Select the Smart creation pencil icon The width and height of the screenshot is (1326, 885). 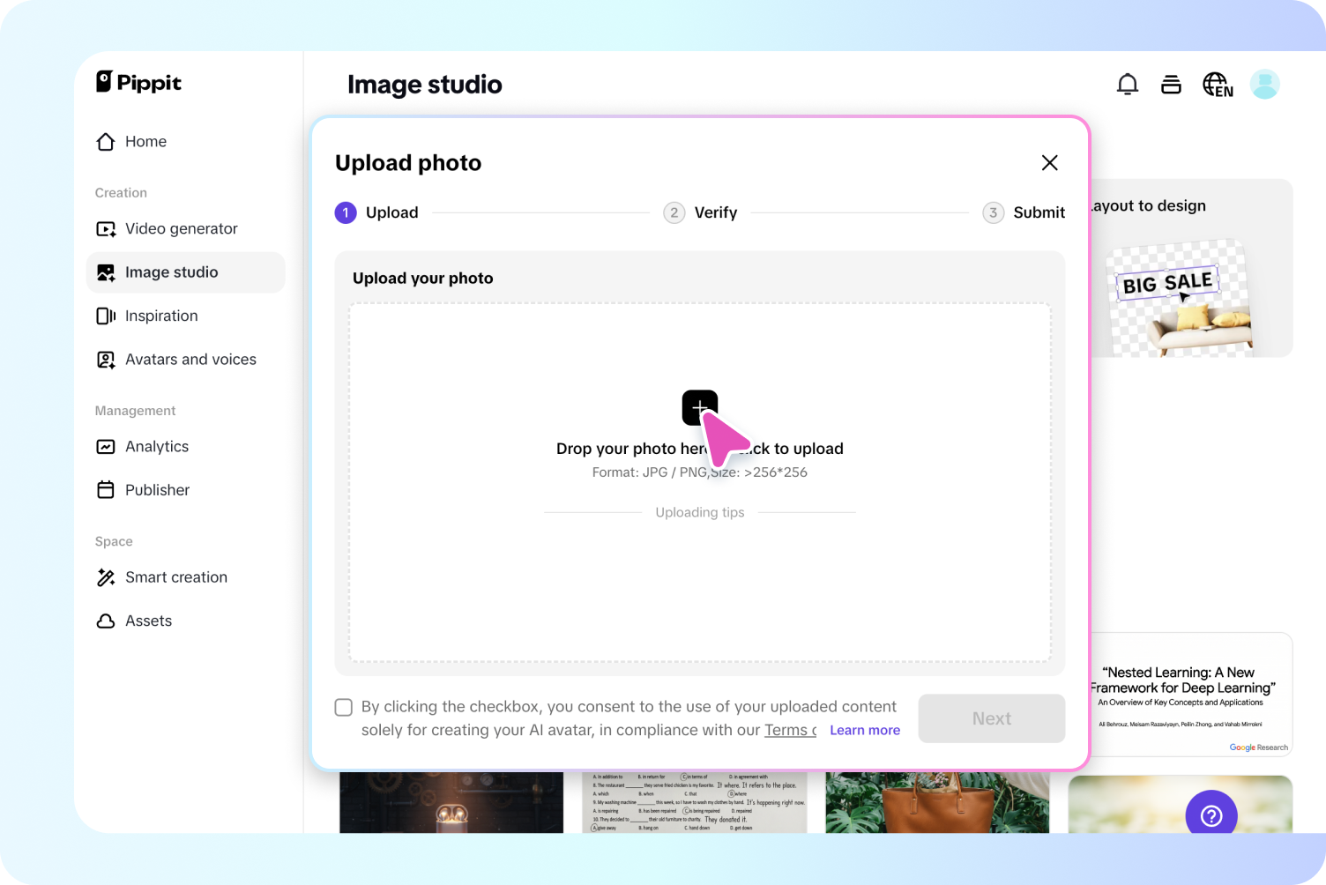tap(106, 576)
